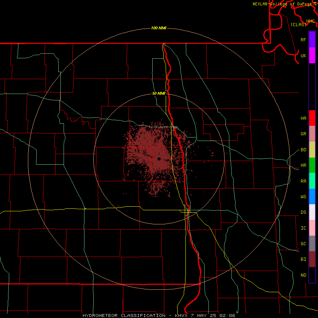Click the RA legend label
The height and width of the screenshot is (318, 318).
click(x=303, y=181)
